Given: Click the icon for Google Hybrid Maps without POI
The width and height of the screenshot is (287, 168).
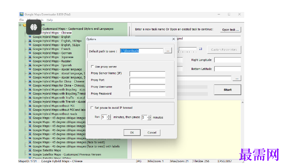Looking at the screenshot, I should 30,106.
